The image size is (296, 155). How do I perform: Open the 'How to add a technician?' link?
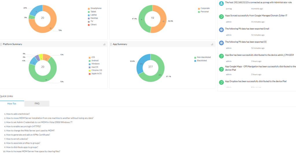(x=18, y=114)
